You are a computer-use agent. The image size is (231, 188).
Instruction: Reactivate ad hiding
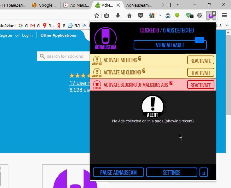(200, 60)
